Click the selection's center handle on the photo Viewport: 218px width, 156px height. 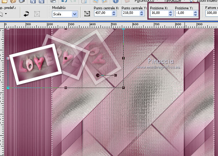coord(66,58)
